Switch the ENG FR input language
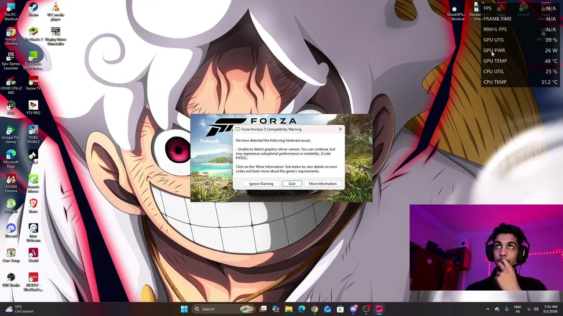Screen dimensions: 563x316 coord(518,309)
